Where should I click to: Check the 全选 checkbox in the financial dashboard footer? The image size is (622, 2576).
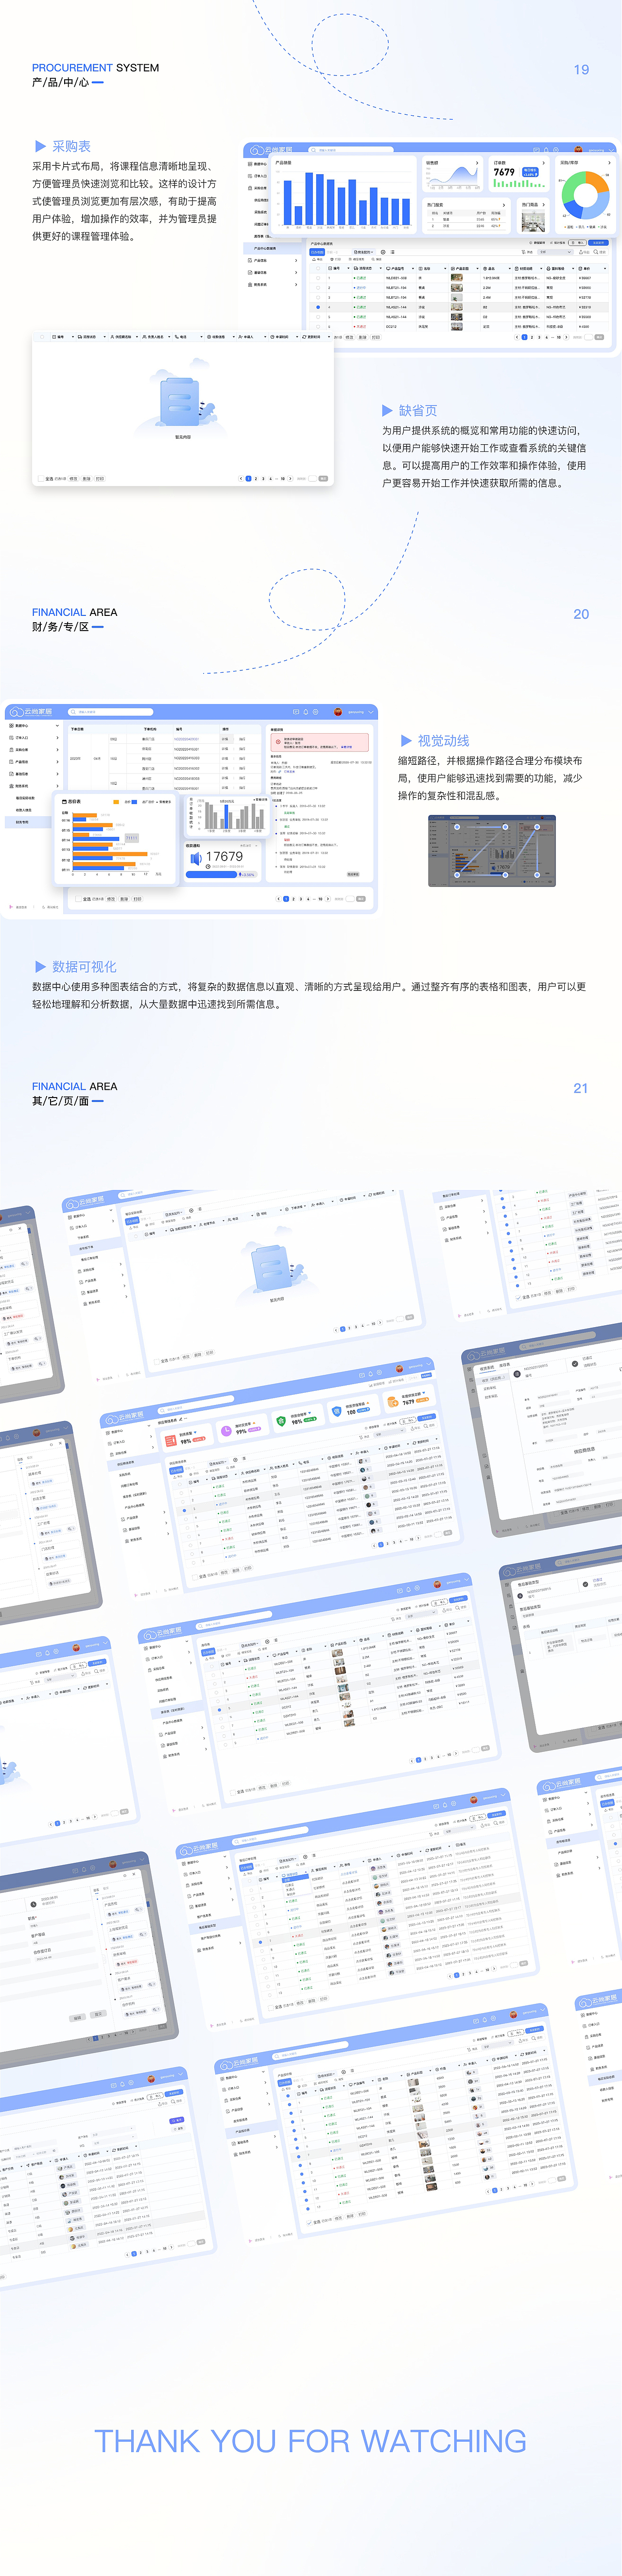coord(78,899)
